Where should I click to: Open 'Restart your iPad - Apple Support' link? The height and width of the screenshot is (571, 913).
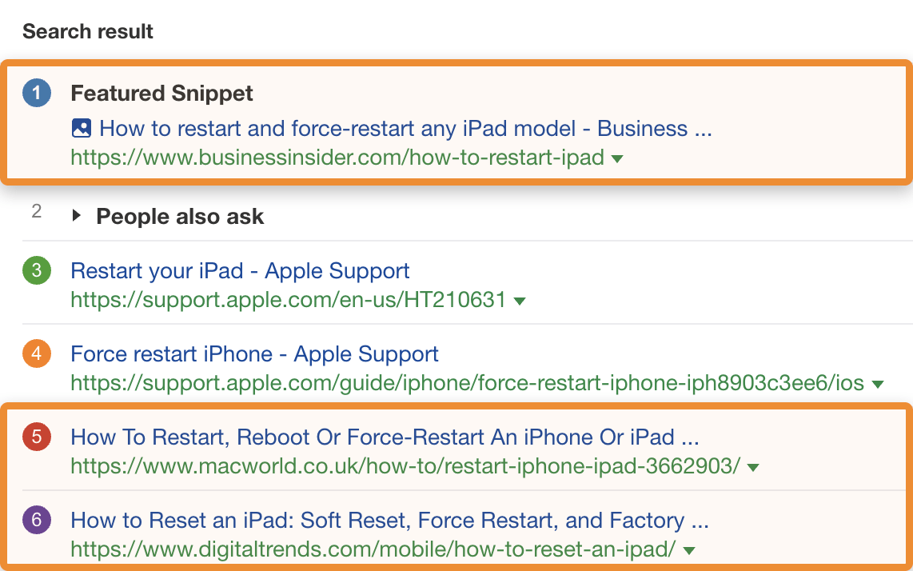tap(240, 271)
